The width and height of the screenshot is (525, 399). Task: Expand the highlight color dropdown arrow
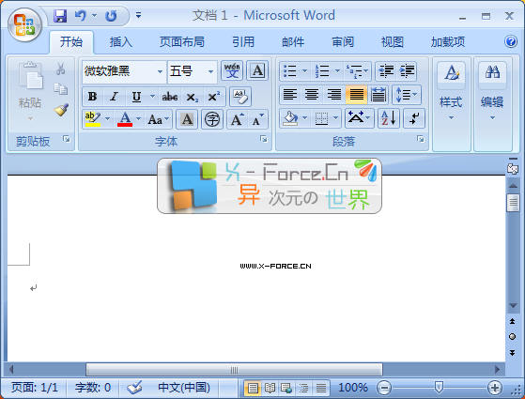[107, 119]
